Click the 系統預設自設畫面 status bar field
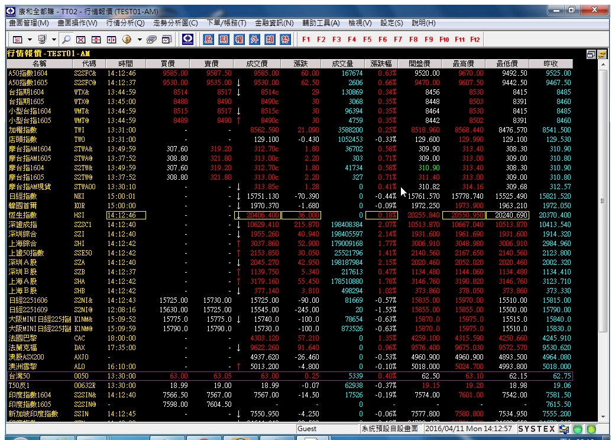The height and width of the screenshot is (440, 615). tap(390, 429)
